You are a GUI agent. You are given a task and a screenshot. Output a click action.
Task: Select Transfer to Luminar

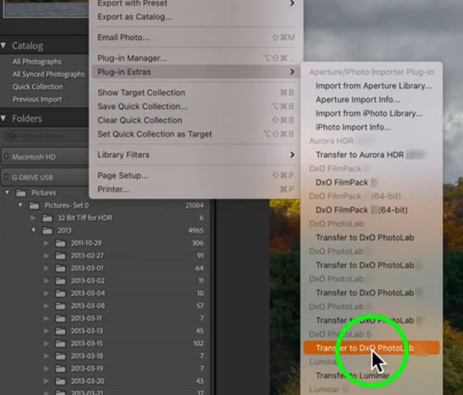[372, 376]
